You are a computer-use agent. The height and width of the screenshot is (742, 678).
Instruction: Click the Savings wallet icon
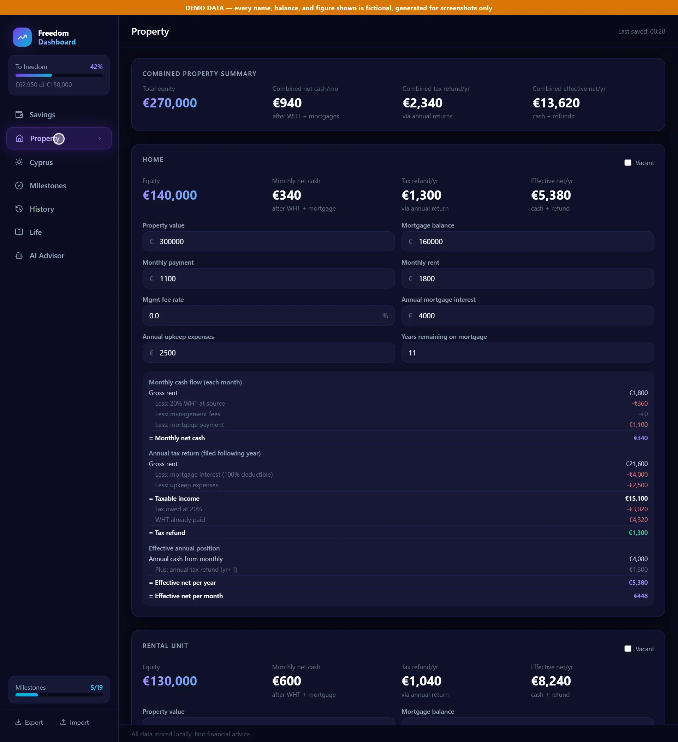pyautogui.click(x=19, y=114)
